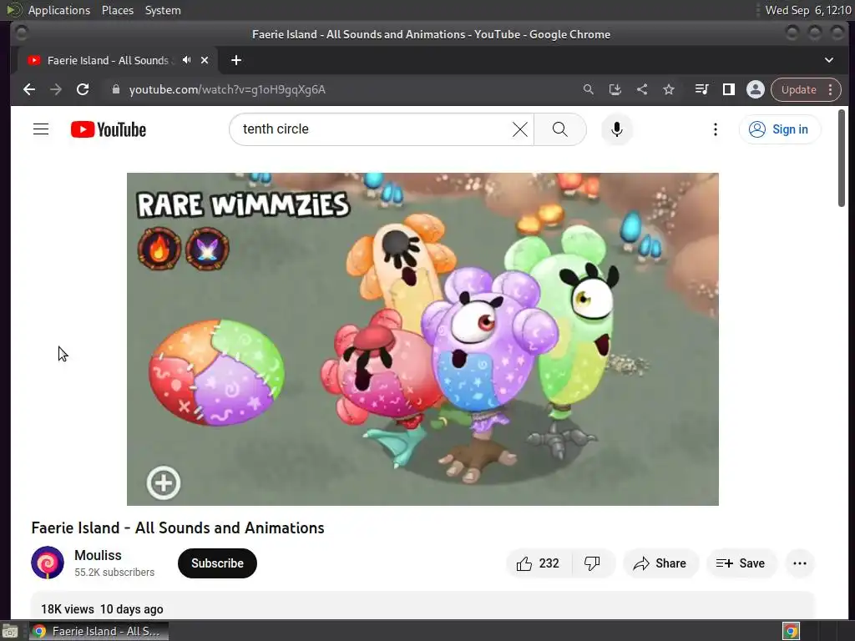Open Chrome media controls icon

point(701,89)
